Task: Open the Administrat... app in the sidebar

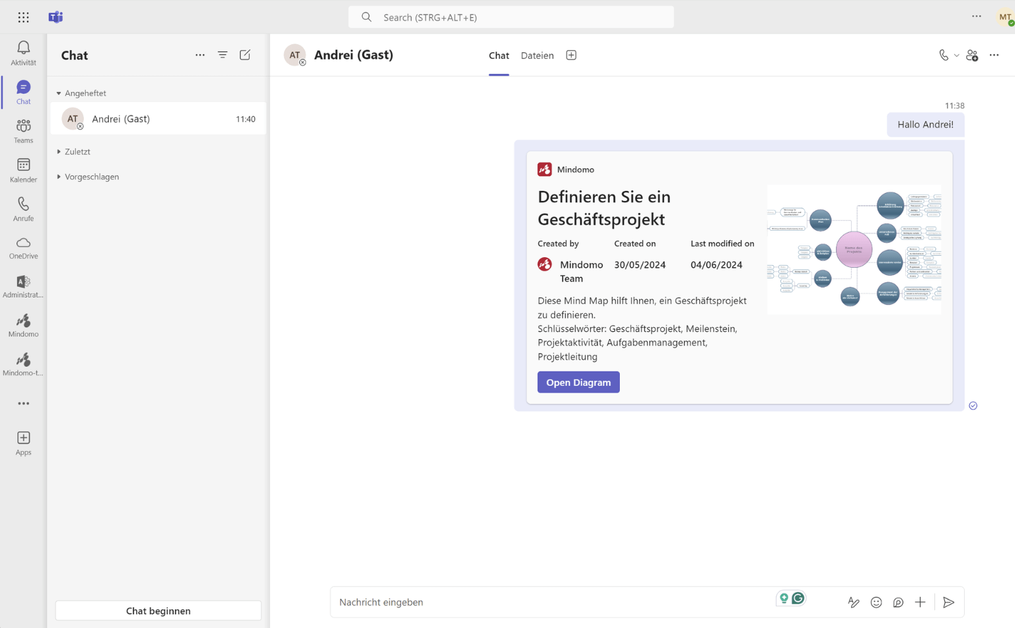Action: 23,287
